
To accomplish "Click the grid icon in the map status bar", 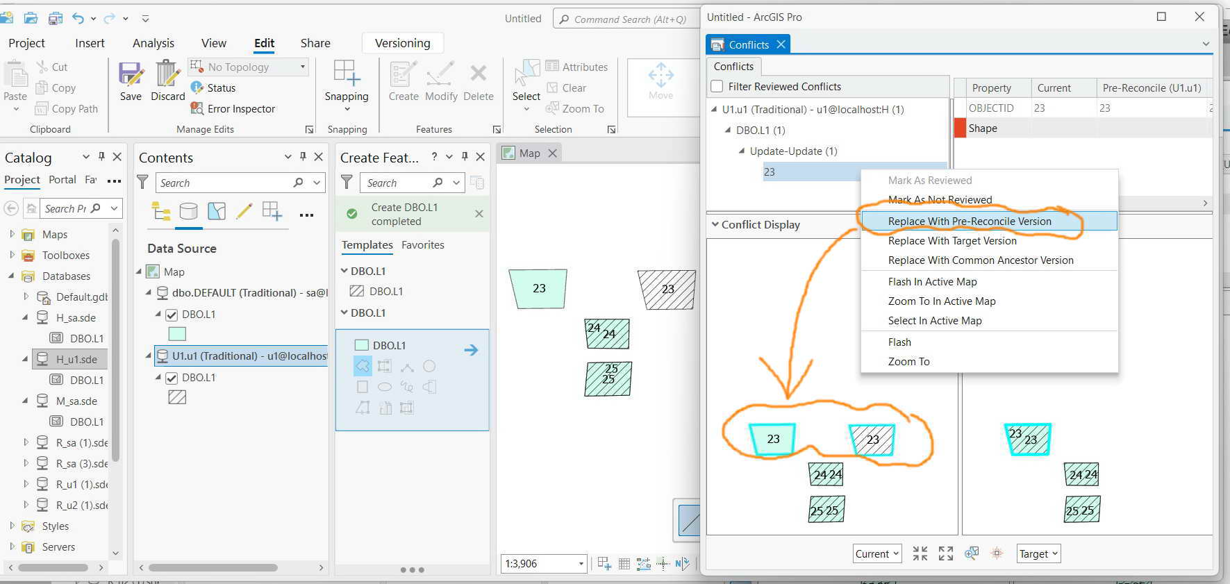I will click(624, 564).
